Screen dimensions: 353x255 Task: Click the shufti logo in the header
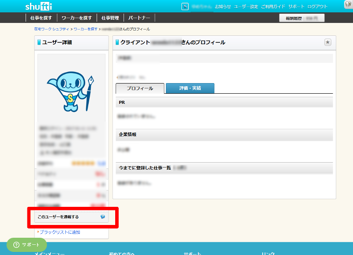tap(38, 6)
